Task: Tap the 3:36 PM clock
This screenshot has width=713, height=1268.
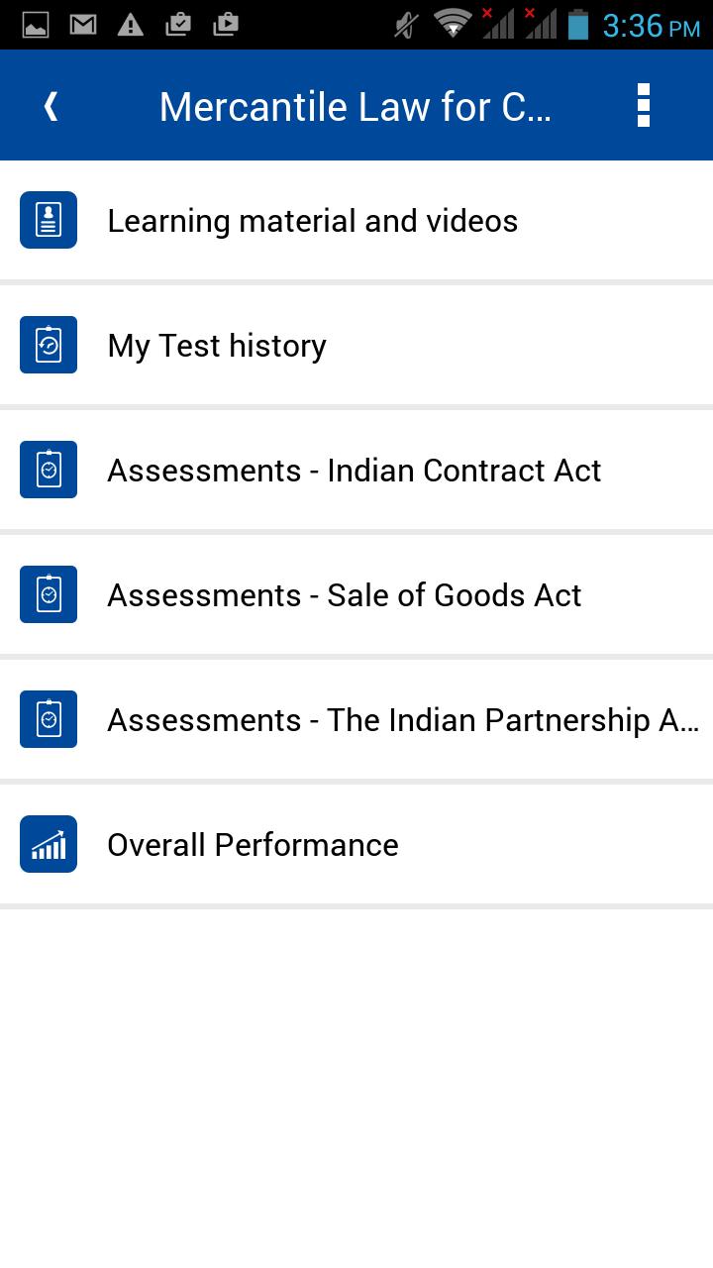Action: click(x=651, y=26)
